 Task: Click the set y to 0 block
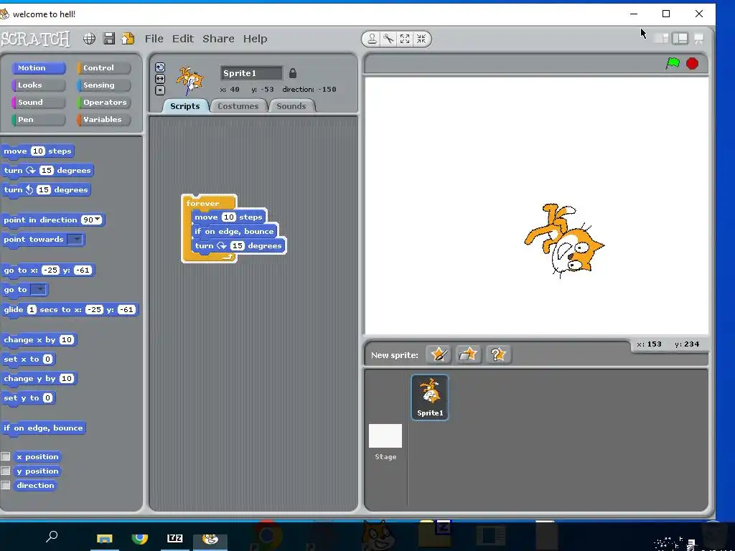click(28, 397)
